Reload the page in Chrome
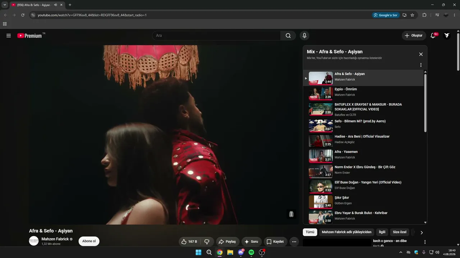The image size is (460, 258). (23, 15)
